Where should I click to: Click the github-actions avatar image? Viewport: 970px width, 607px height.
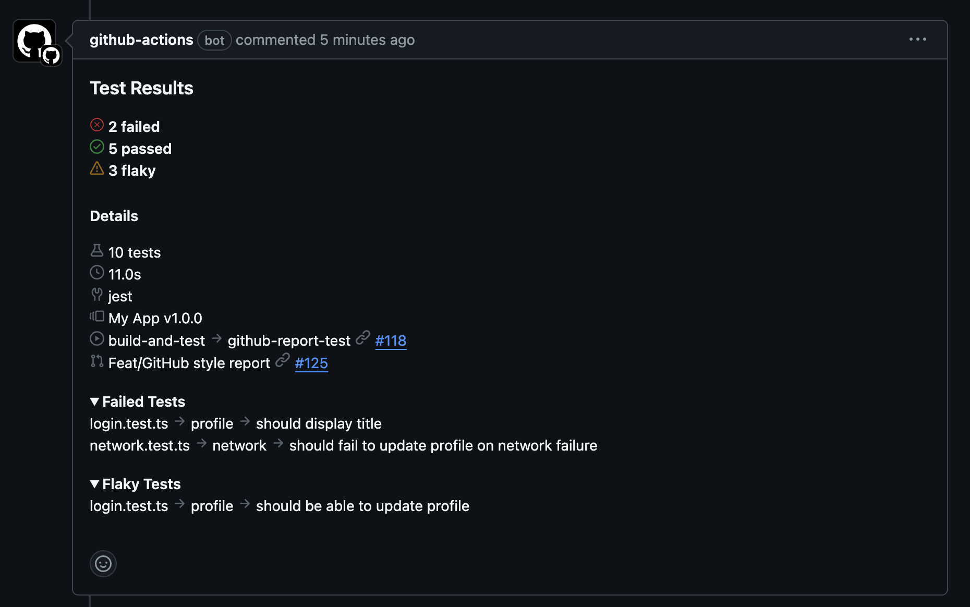[x=35, y=41]
